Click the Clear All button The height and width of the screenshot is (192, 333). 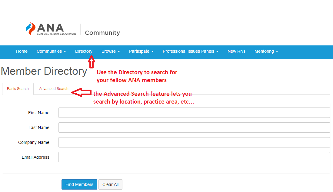coord(110,184)
